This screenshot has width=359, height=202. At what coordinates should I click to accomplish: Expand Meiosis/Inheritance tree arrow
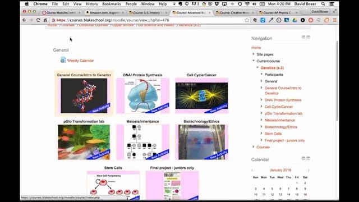tap(261, 120)
